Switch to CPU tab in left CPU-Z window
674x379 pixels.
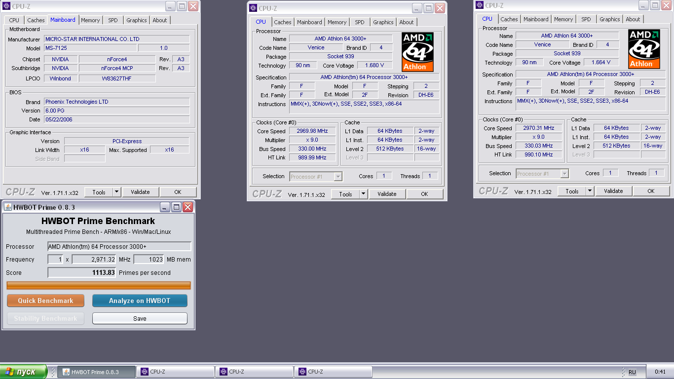coord(14,20)
